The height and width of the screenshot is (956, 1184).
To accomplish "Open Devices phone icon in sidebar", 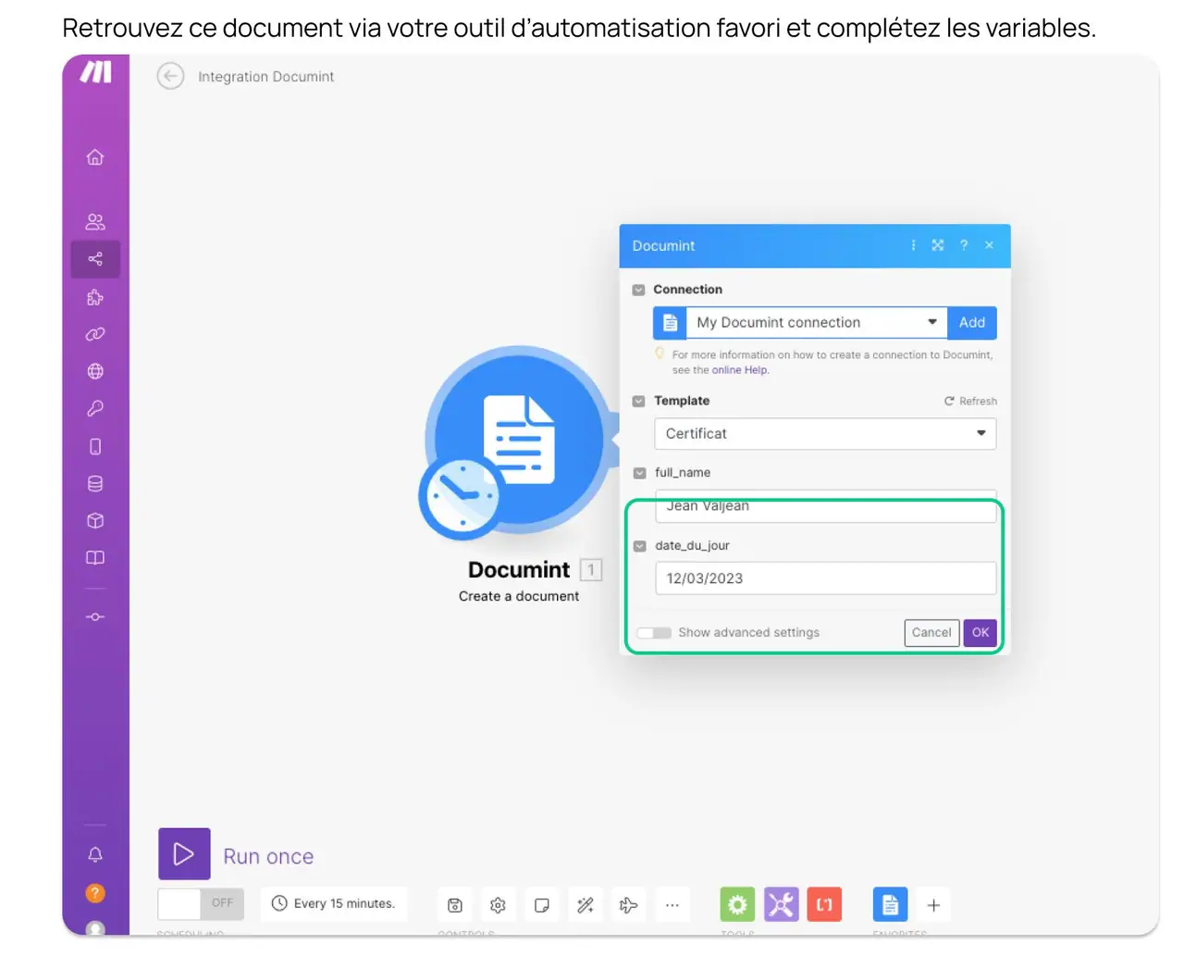I will (95, 446).
